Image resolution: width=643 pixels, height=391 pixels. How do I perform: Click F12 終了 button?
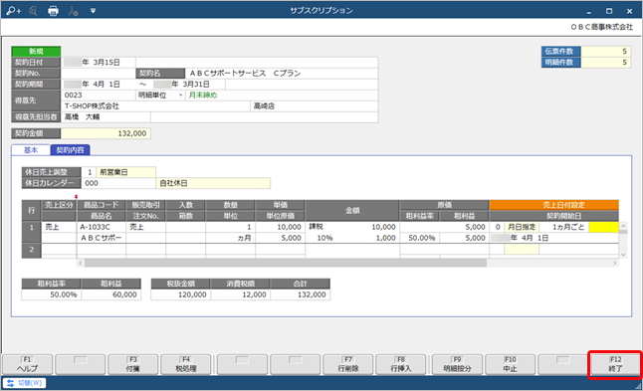coord(615,364)
